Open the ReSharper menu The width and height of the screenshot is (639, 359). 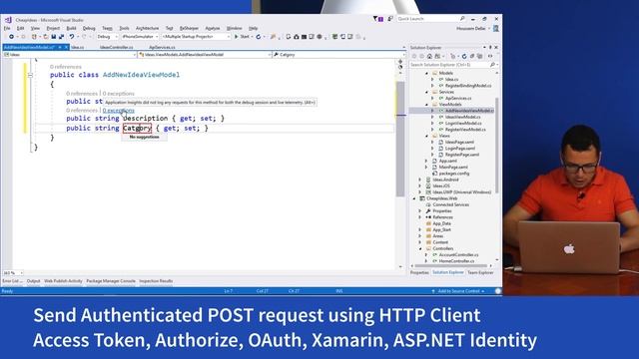pos(189,29)
